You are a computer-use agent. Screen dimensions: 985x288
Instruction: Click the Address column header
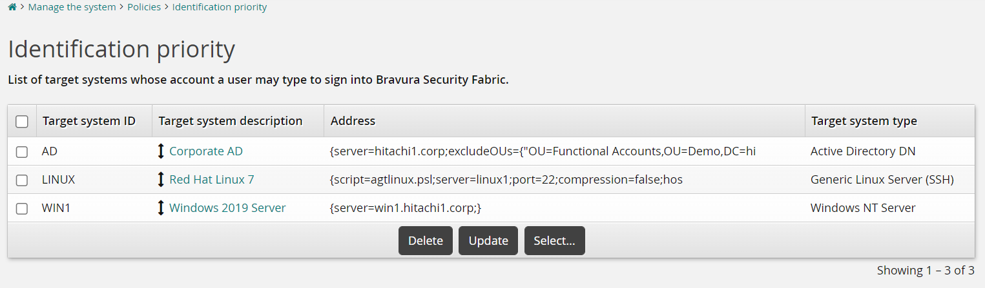pos(353,121)
